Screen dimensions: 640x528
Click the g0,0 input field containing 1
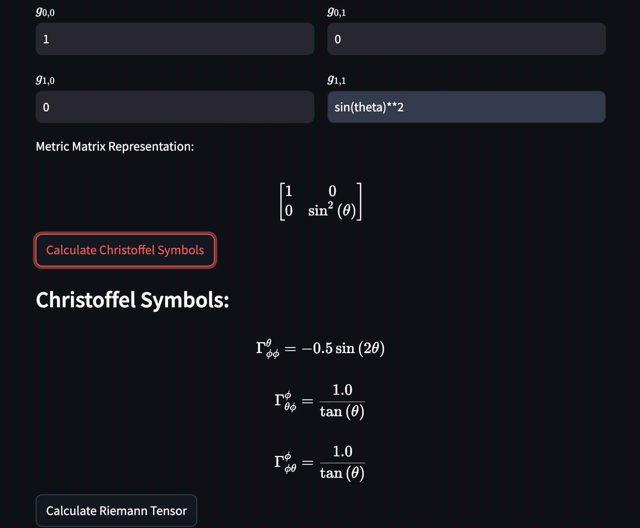coord(175,39)
